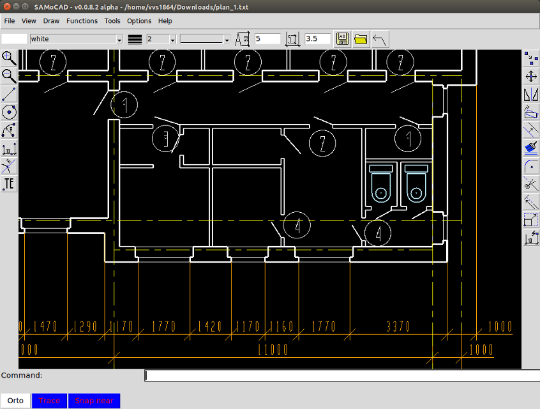Click the current color white swatch

point(14,39)
